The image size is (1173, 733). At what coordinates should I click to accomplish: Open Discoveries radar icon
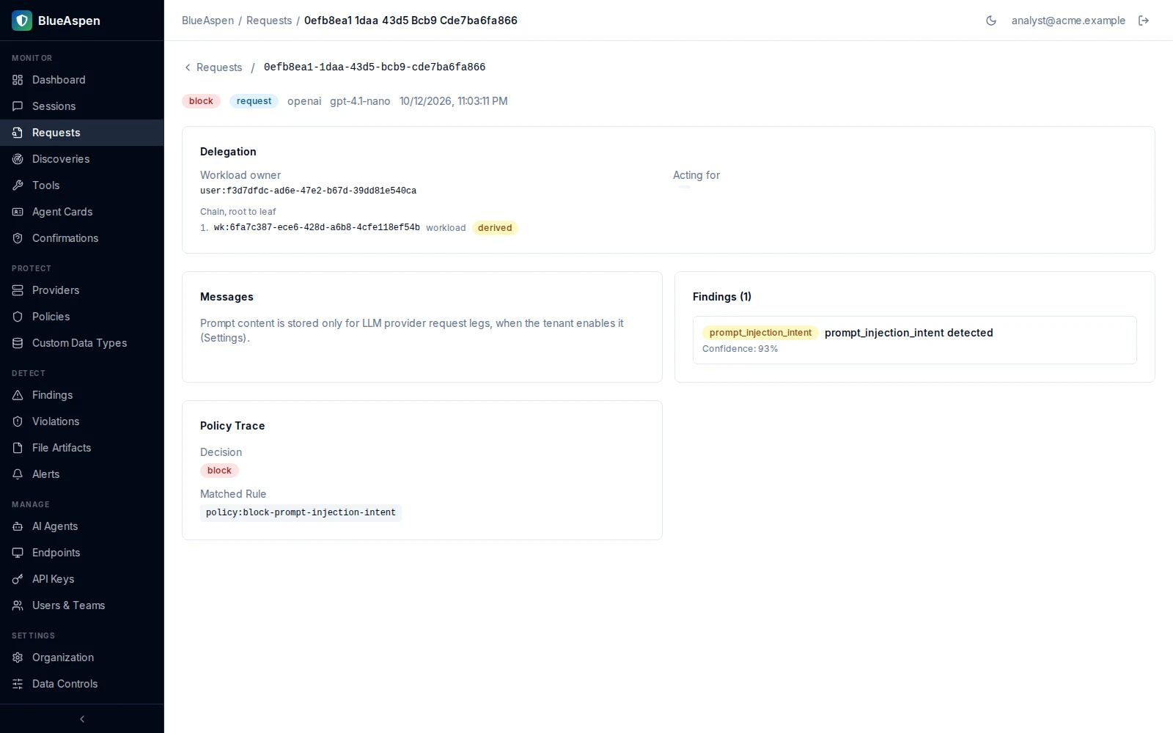[x=18, y=159]
